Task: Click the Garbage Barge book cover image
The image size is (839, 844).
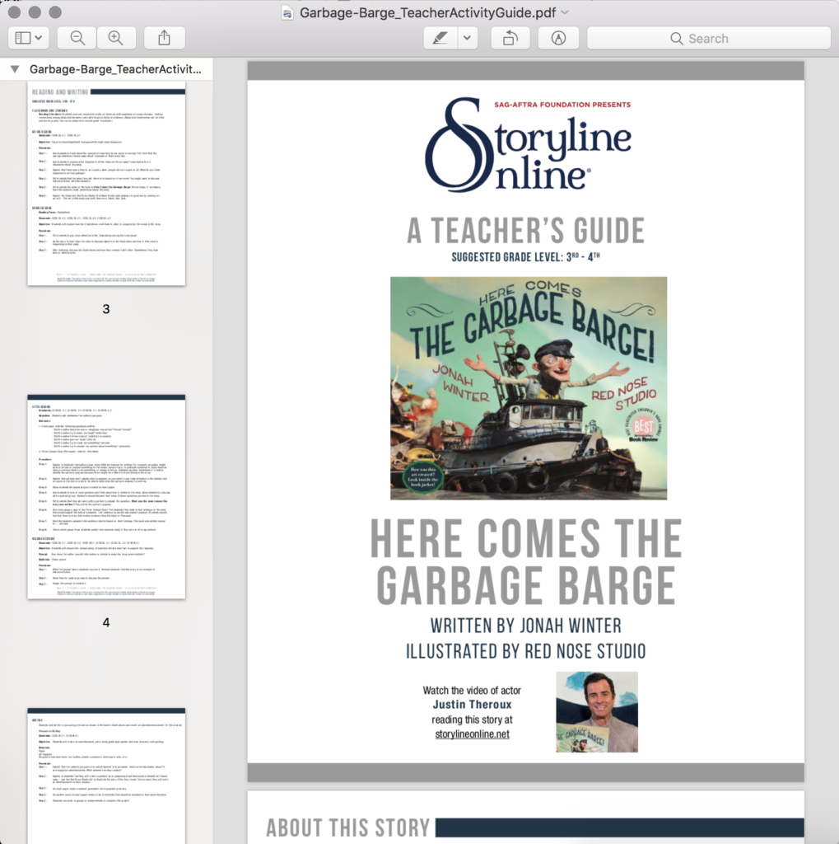Action: coord(528,387)
